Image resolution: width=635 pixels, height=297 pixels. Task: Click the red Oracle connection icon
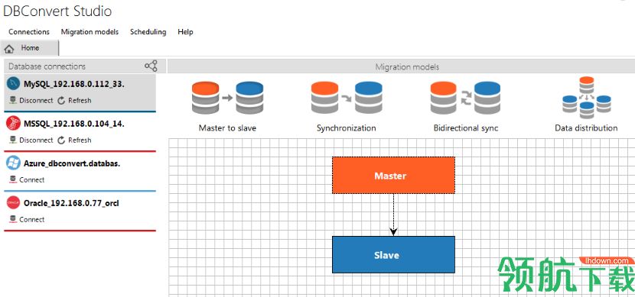pos(13,202)
